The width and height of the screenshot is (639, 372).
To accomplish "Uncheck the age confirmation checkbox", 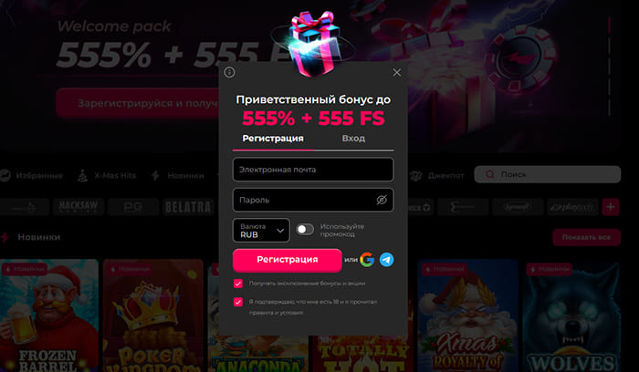I will [238, 302].
